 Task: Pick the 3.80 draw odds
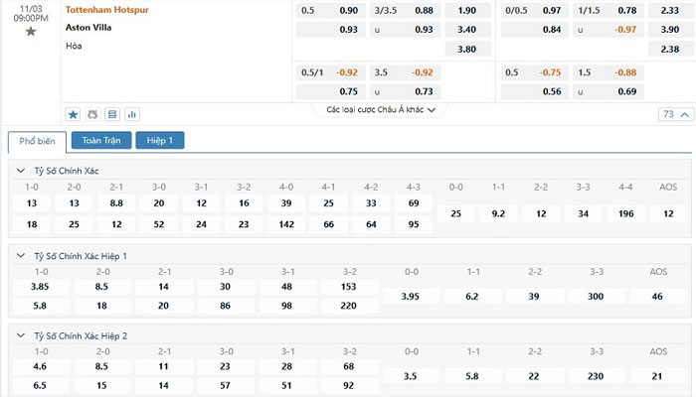pos(466,49)
